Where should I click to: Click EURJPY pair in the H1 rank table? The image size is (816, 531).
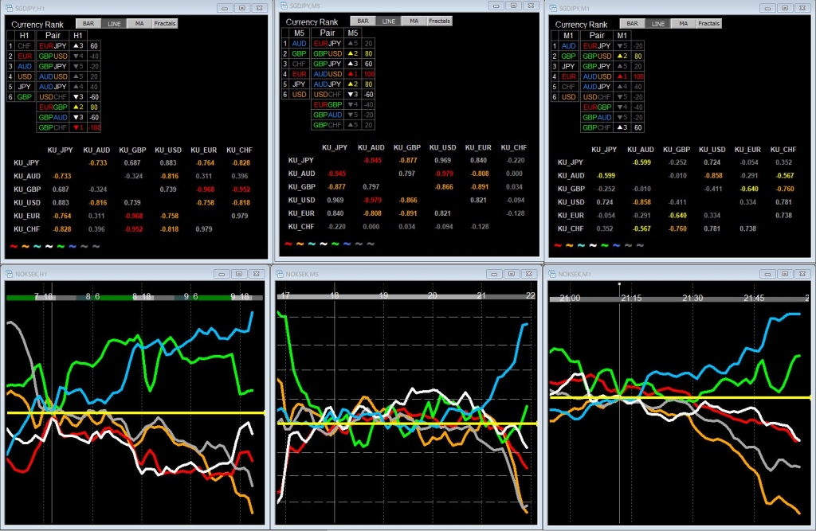(53, 46)
